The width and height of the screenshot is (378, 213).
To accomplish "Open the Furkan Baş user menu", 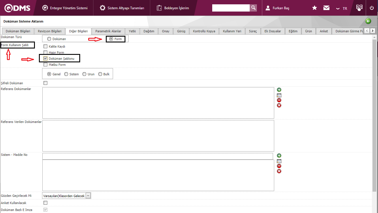I will point(277,8).
